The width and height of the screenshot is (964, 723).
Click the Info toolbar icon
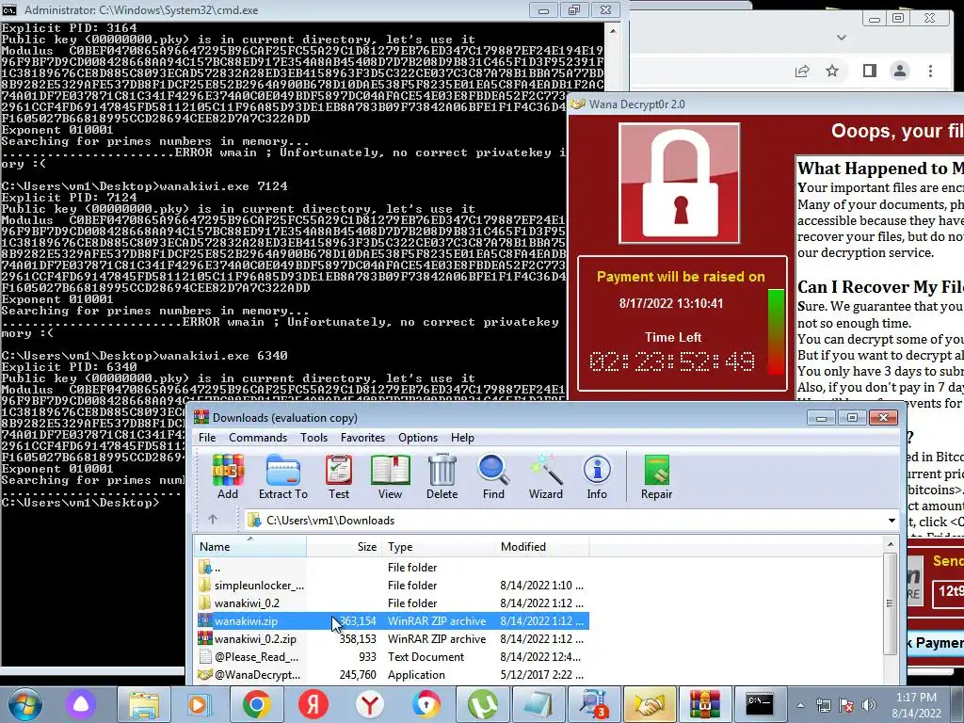(x=597, y=476)
